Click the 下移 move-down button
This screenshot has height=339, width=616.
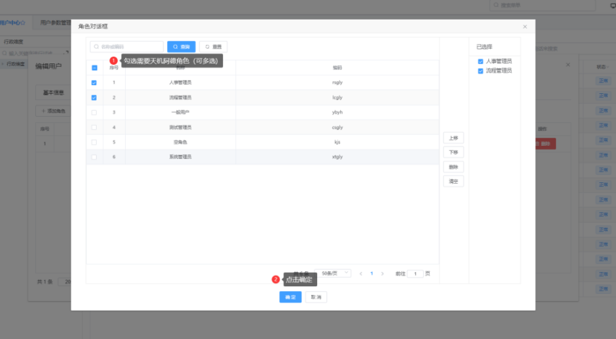click(453, 152)
